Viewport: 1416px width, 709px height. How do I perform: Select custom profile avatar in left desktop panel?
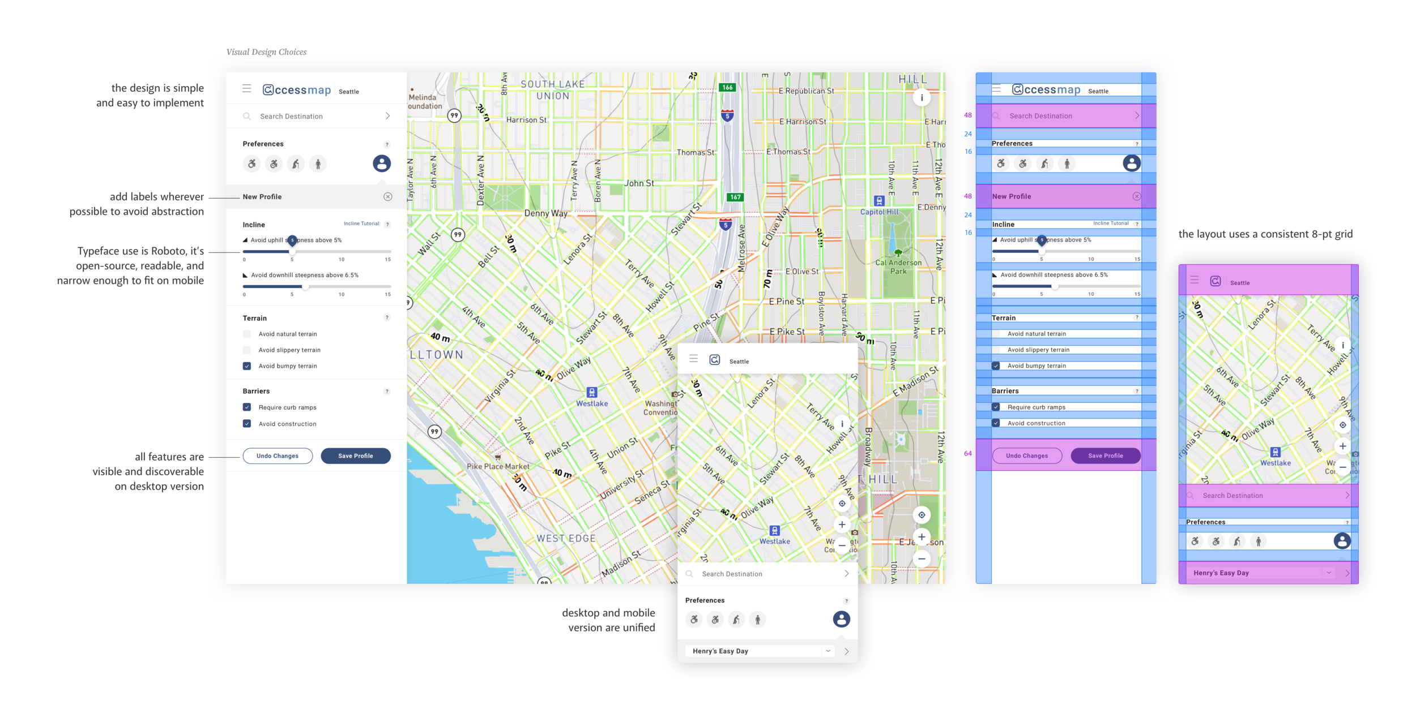pyautogui.click(x=382, y=164)
